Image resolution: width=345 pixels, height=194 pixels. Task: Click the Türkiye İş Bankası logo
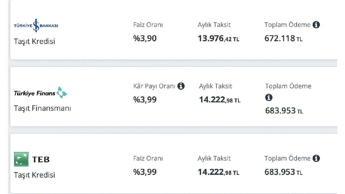click(36, 26)
